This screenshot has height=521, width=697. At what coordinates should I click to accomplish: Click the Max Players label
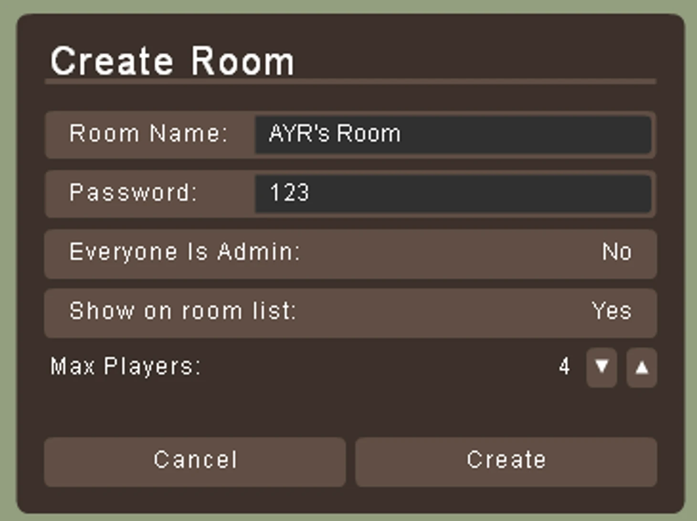(x=126, y=366)
